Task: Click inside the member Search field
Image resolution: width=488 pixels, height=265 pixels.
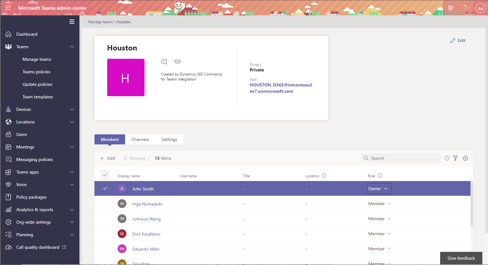Action: [x=400, y=158]
